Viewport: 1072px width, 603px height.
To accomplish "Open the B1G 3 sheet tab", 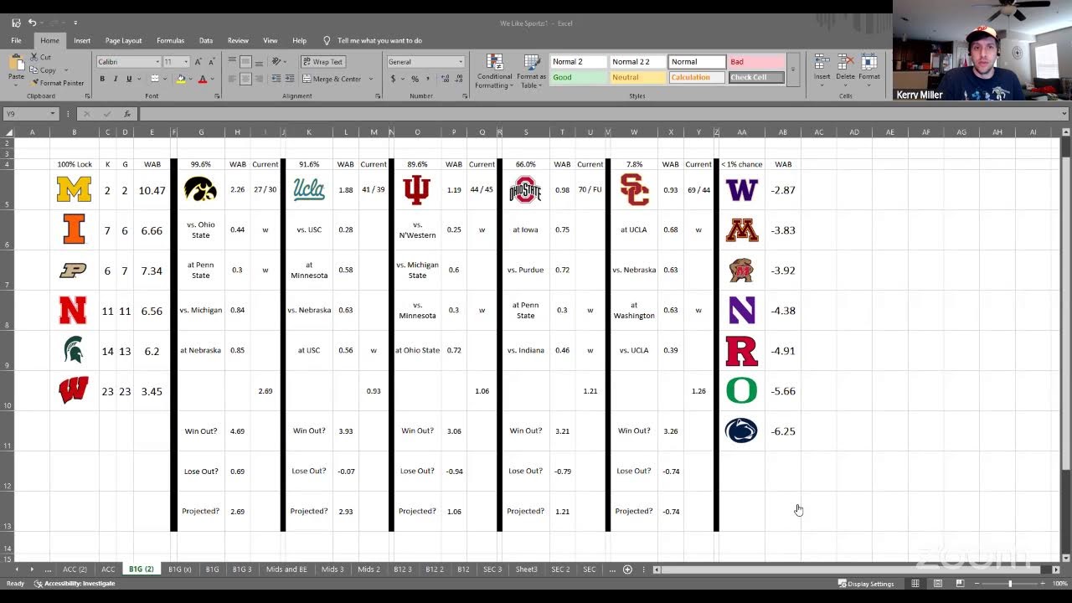I will pyautogui.click(x=241, y=569).
